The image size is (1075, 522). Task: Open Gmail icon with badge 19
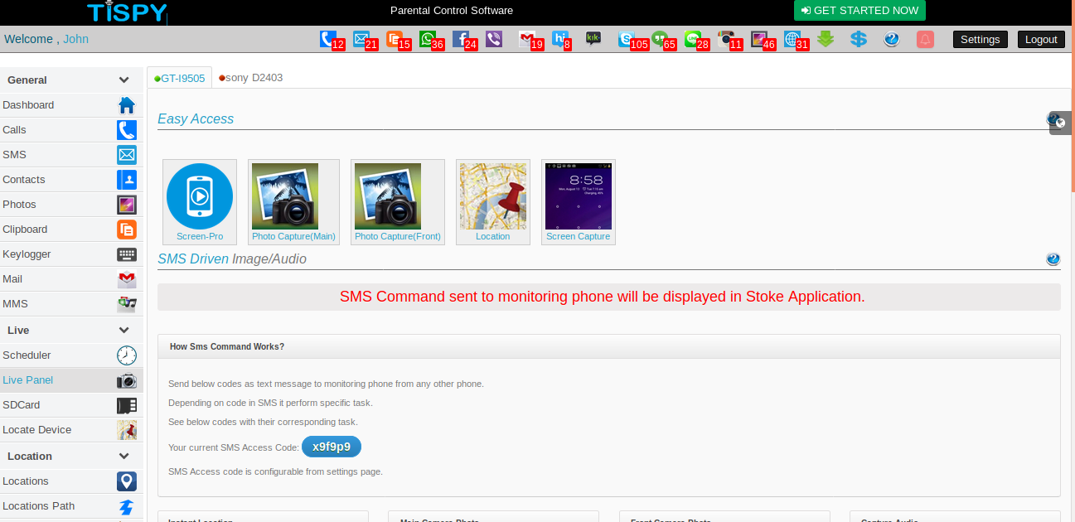[527, 39]
